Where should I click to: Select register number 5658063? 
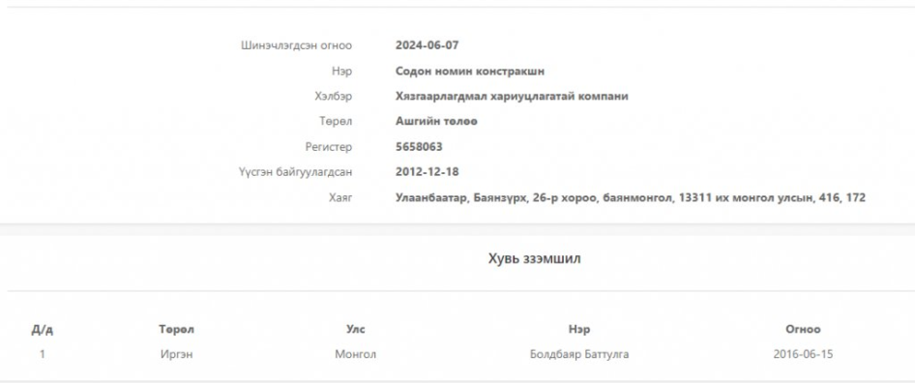pos(419,147)
